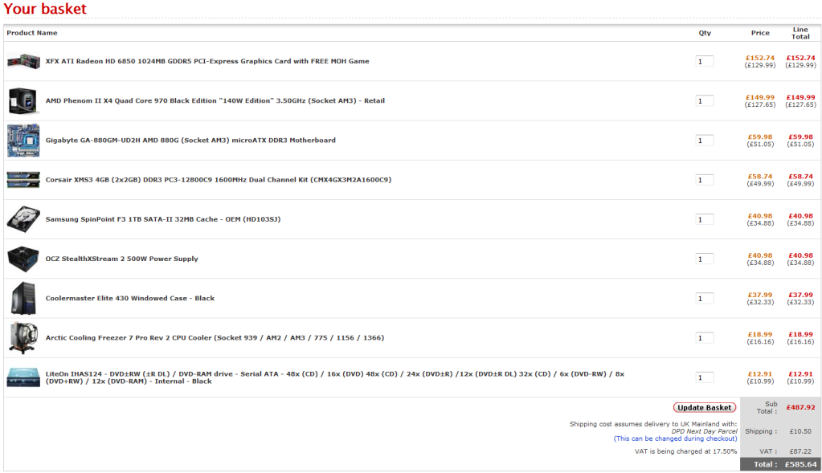Click the AMD Phenom II X4 processor thumbnail
This screenshot has width=822, height=473.
click(x=23, y=100)
